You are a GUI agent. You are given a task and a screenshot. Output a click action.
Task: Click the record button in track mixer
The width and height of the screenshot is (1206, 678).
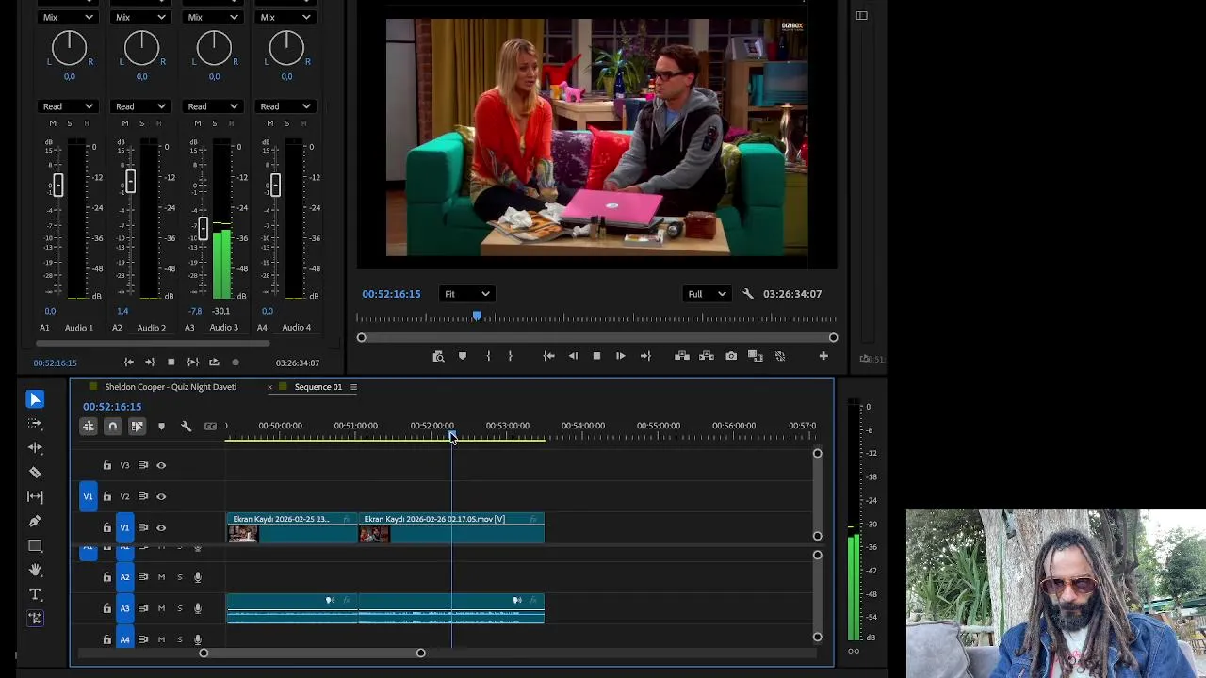[236, 363]
